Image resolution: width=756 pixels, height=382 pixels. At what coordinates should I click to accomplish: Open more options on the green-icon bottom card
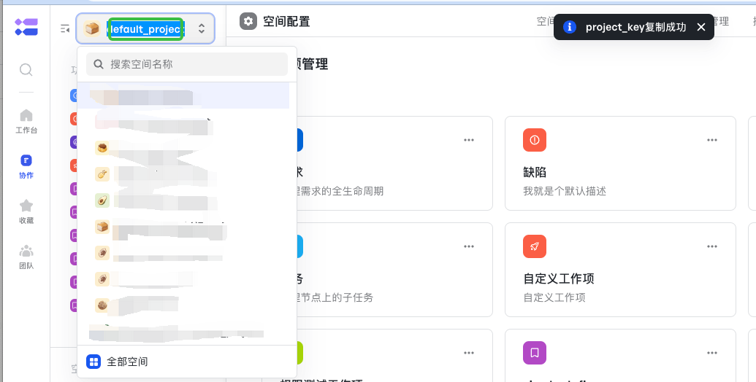(x=469, y=353)
